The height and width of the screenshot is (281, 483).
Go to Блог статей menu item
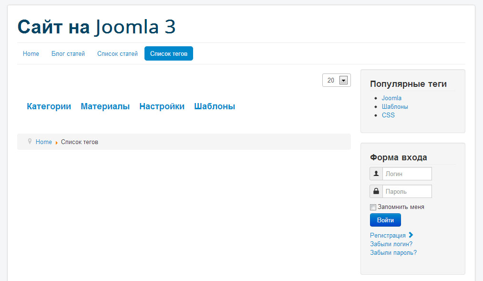pos(68,53)
